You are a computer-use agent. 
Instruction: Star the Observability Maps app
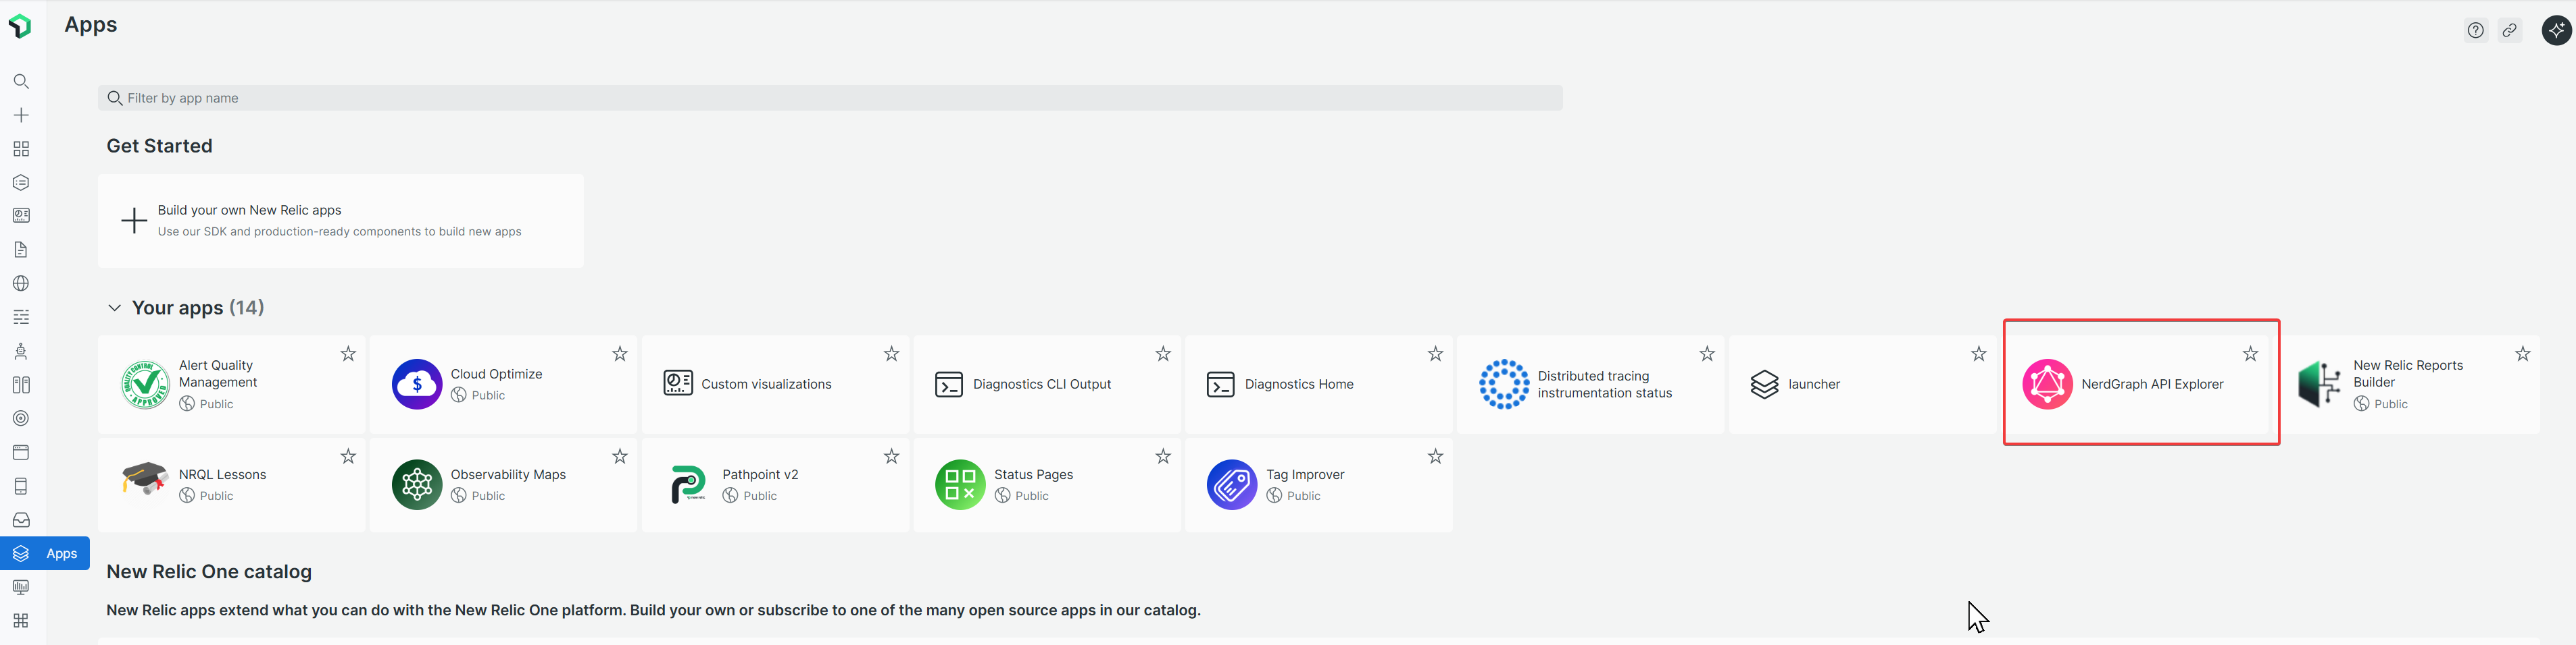620,456
